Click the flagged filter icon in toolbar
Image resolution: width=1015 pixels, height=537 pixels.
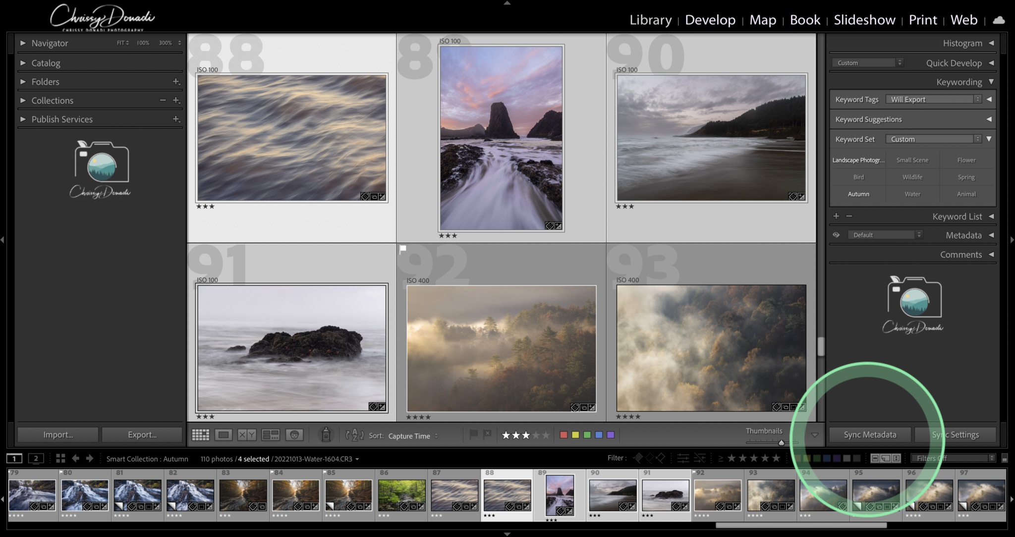tap(474, 434)
